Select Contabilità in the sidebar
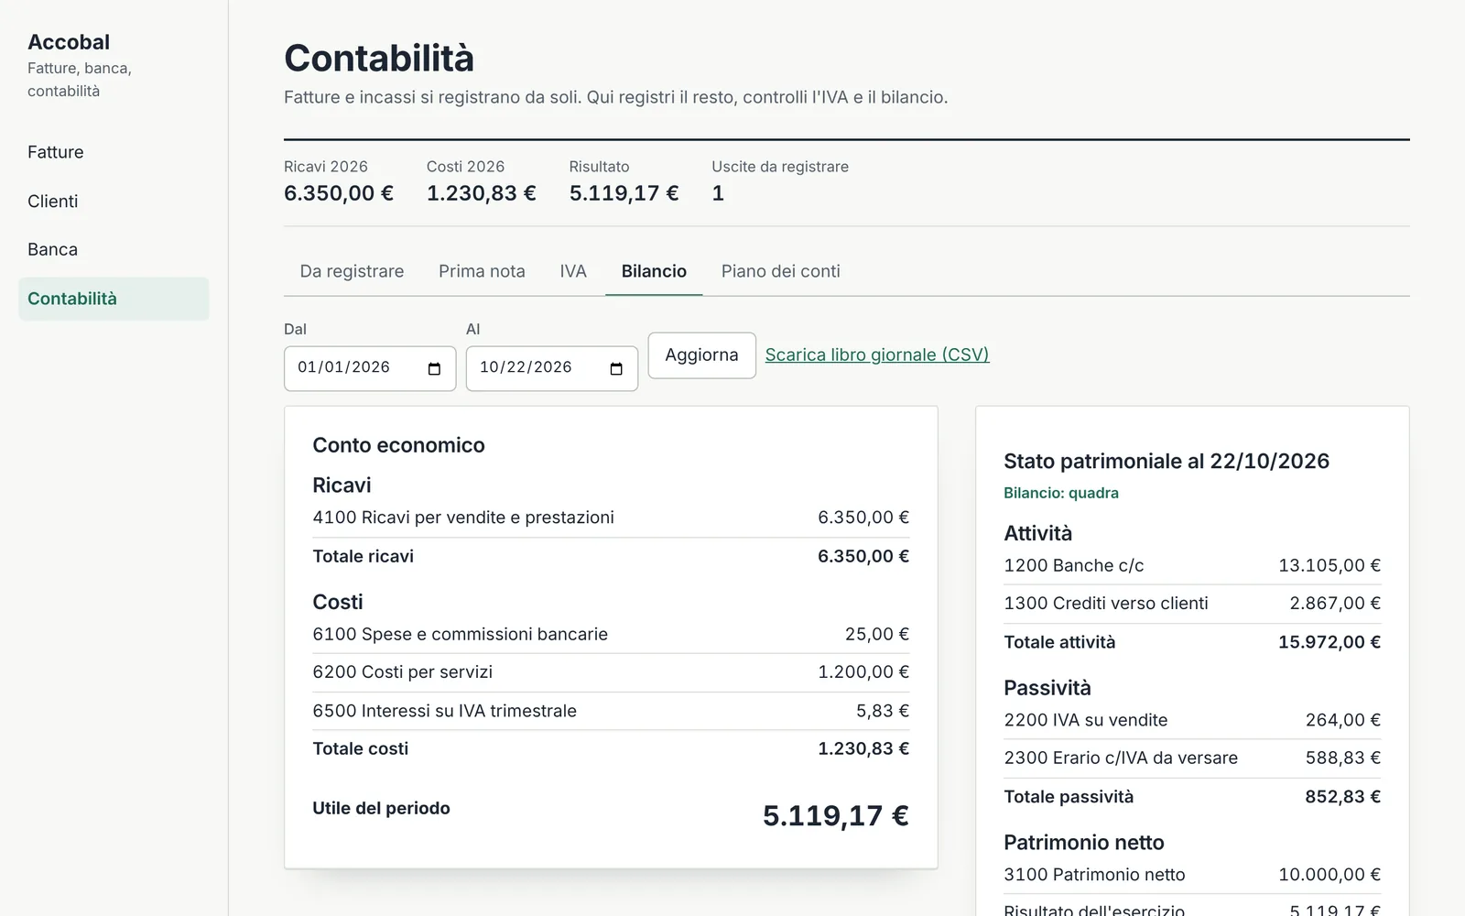The image size is (1465, 916). 114,299
